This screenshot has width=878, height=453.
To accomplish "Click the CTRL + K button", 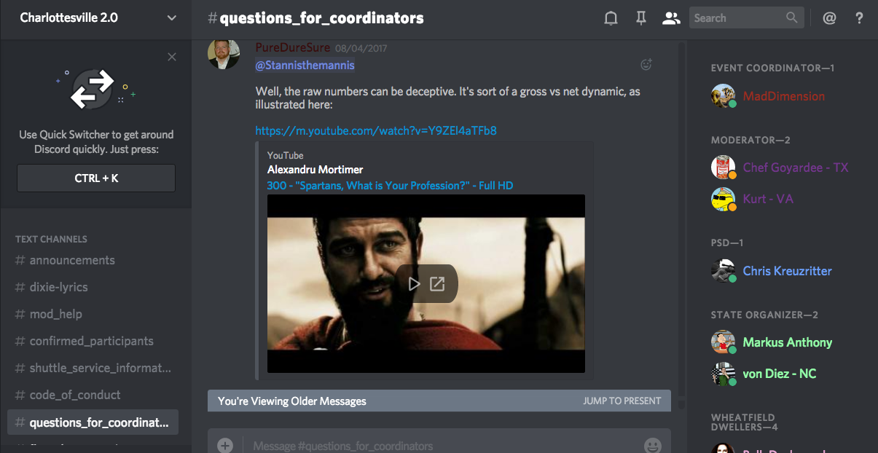I will [96, 178].
